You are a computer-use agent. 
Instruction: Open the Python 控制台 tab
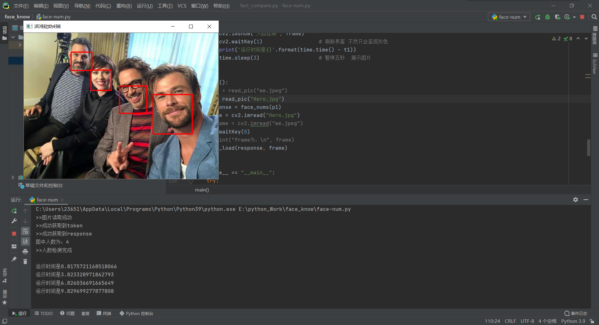[x=136, y=313]
